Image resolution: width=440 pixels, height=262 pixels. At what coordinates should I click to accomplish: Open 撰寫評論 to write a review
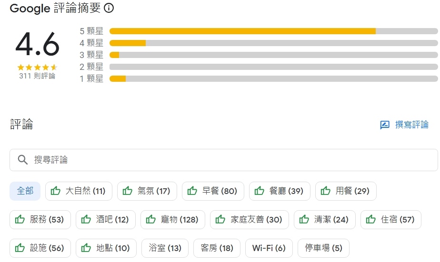click(x=411, y=125)
